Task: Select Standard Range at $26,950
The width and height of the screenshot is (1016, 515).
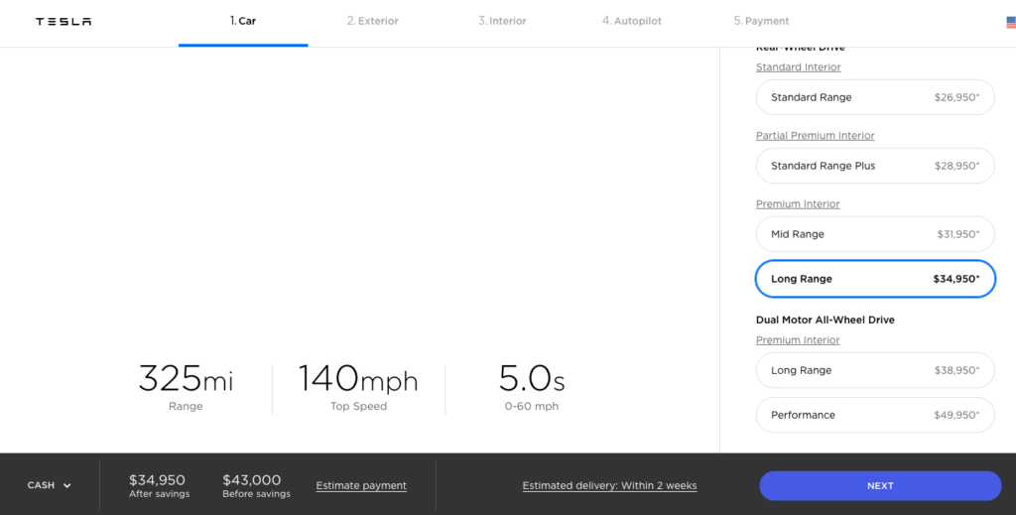Action: coord(875,97)
